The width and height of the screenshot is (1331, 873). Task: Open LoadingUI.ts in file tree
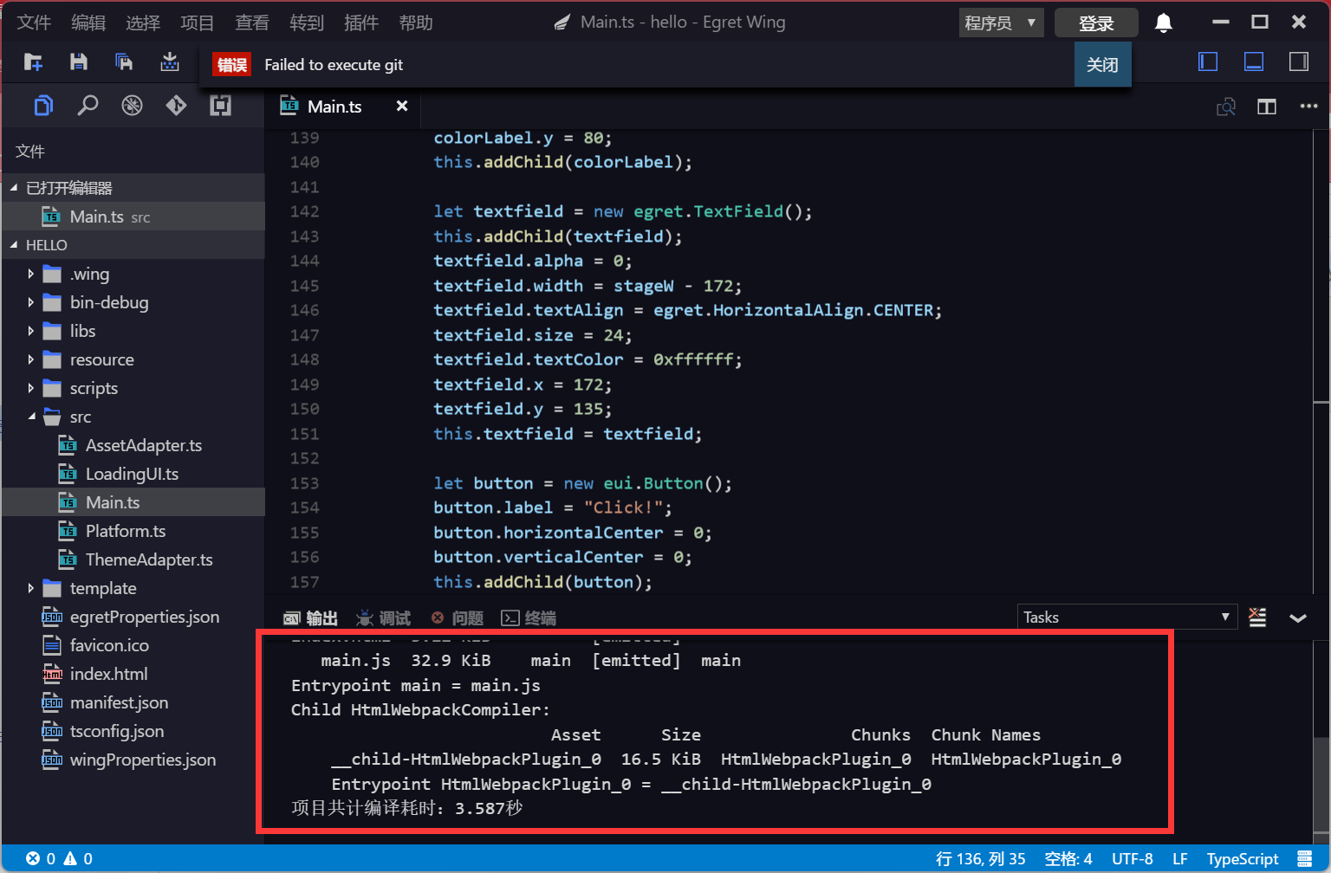(132, 474)
